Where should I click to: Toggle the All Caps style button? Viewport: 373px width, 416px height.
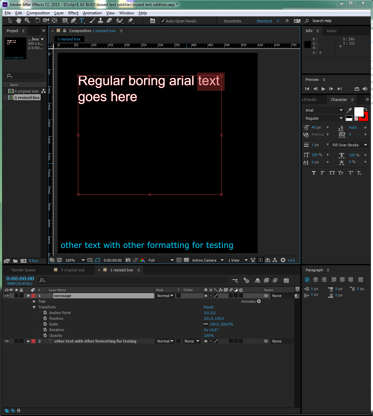tap(332, 173)
